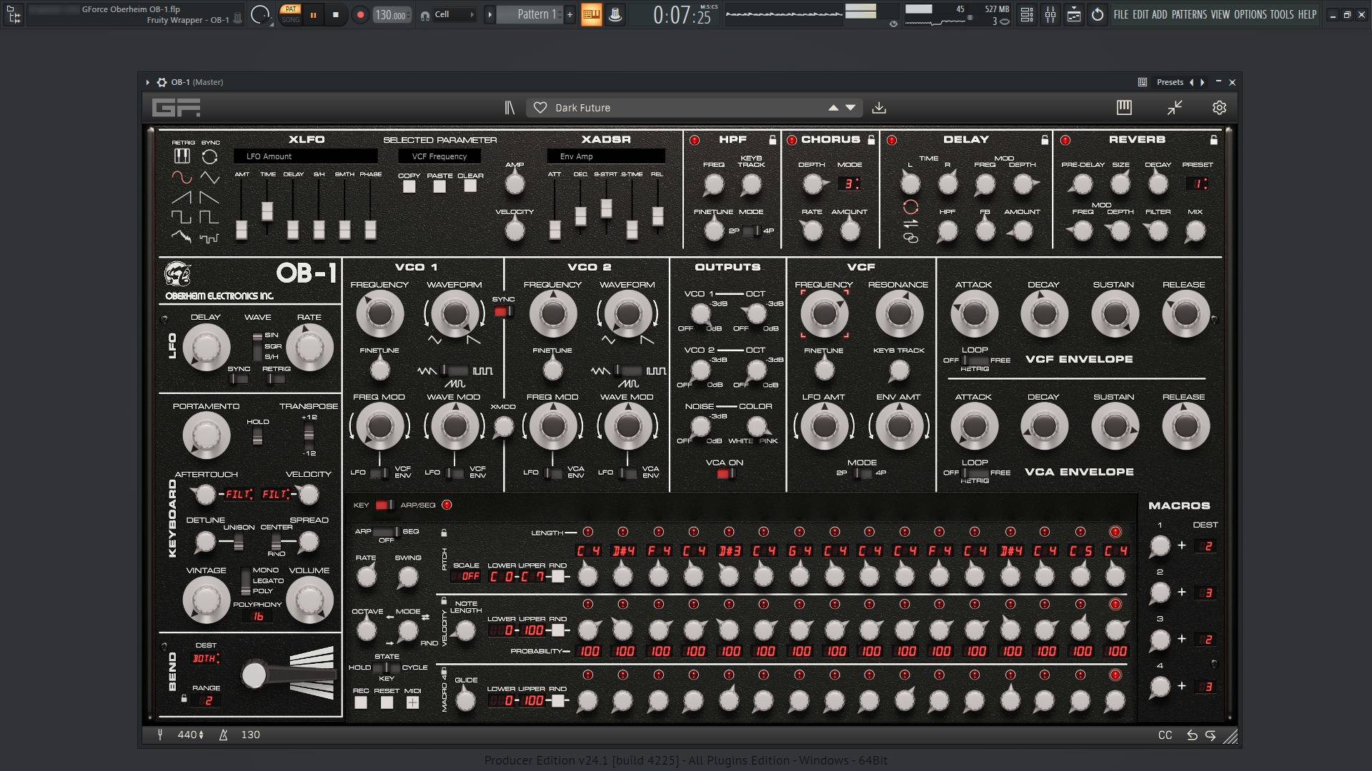Toggle the metronome in FL Studio toolbar

pyautogui.click(x=615, y=14)
